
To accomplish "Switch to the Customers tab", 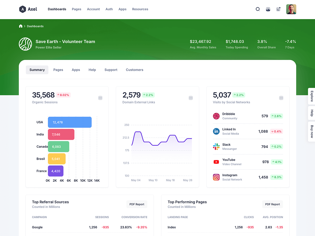I will (134, 70).
